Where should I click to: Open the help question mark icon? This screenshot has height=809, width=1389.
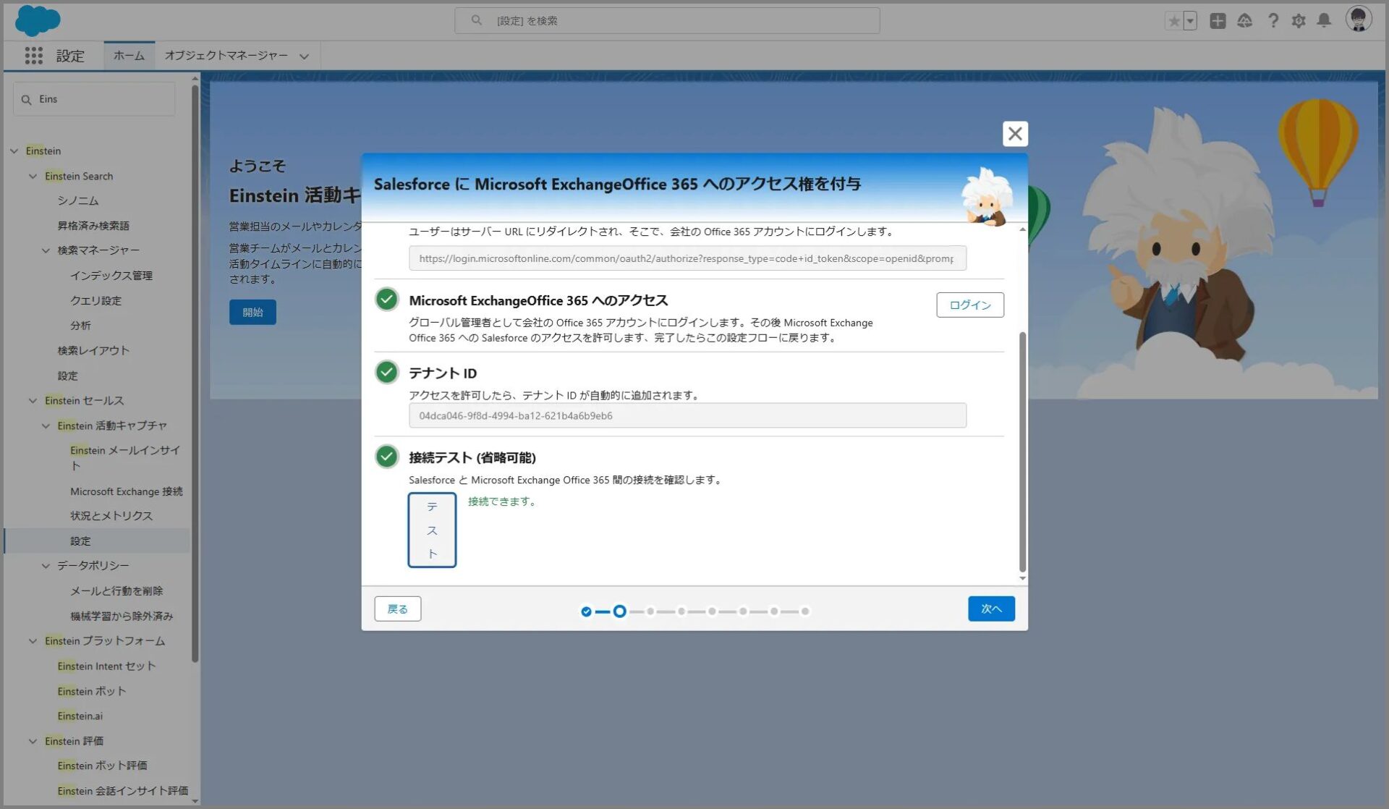coord(1273,21)
